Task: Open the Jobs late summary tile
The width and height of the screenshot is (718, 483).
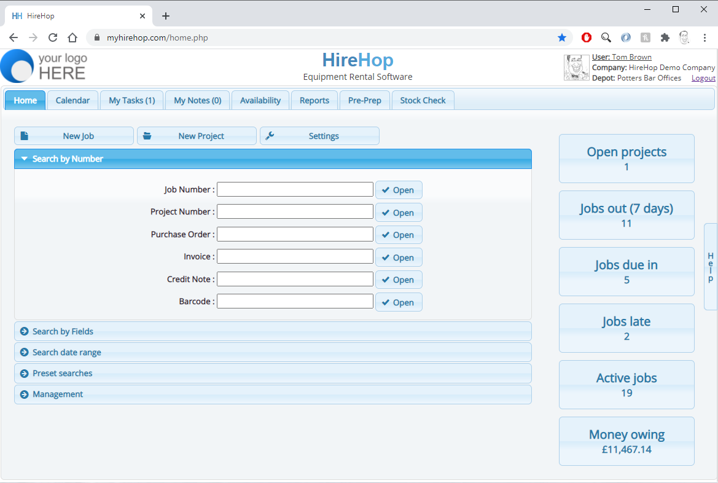Action: pos(626,328)
